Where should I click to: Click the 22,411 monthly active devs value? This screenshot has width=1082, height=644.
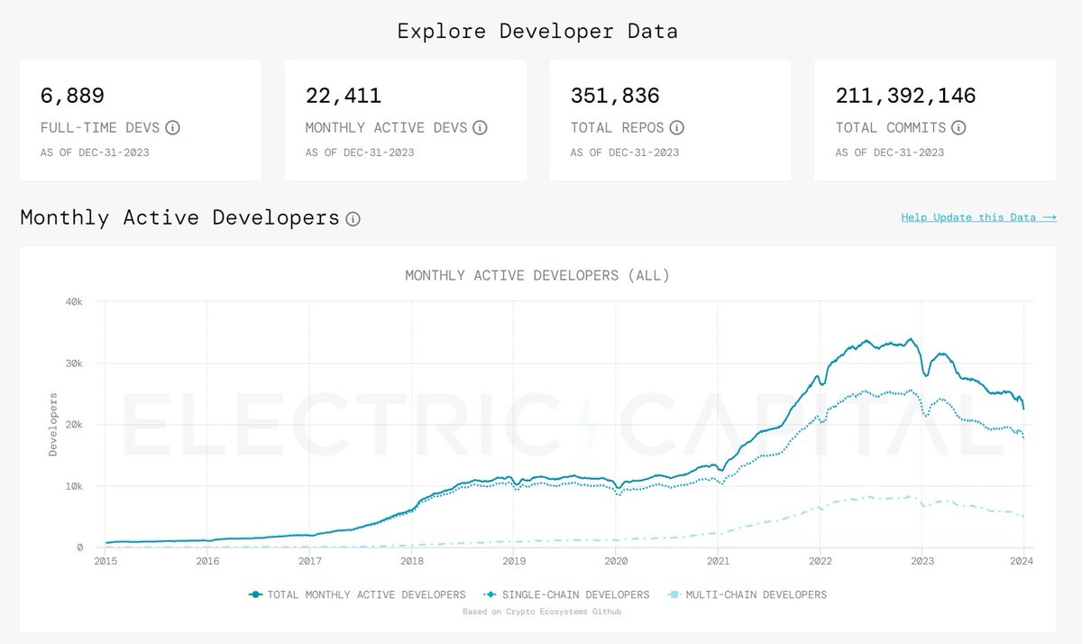pyautogui.click(x=343, y=96)
